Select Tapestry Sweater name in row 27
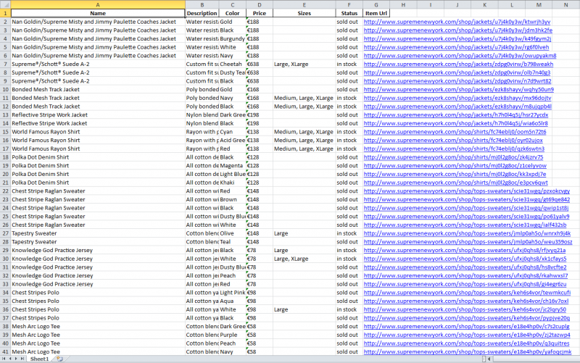This screenshot has height=363, width=580. 98,233
